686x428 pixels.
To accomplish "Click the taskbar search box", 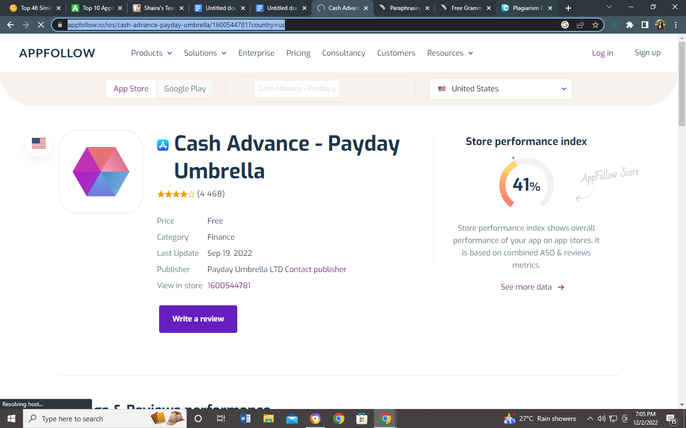I will (105, 418).
